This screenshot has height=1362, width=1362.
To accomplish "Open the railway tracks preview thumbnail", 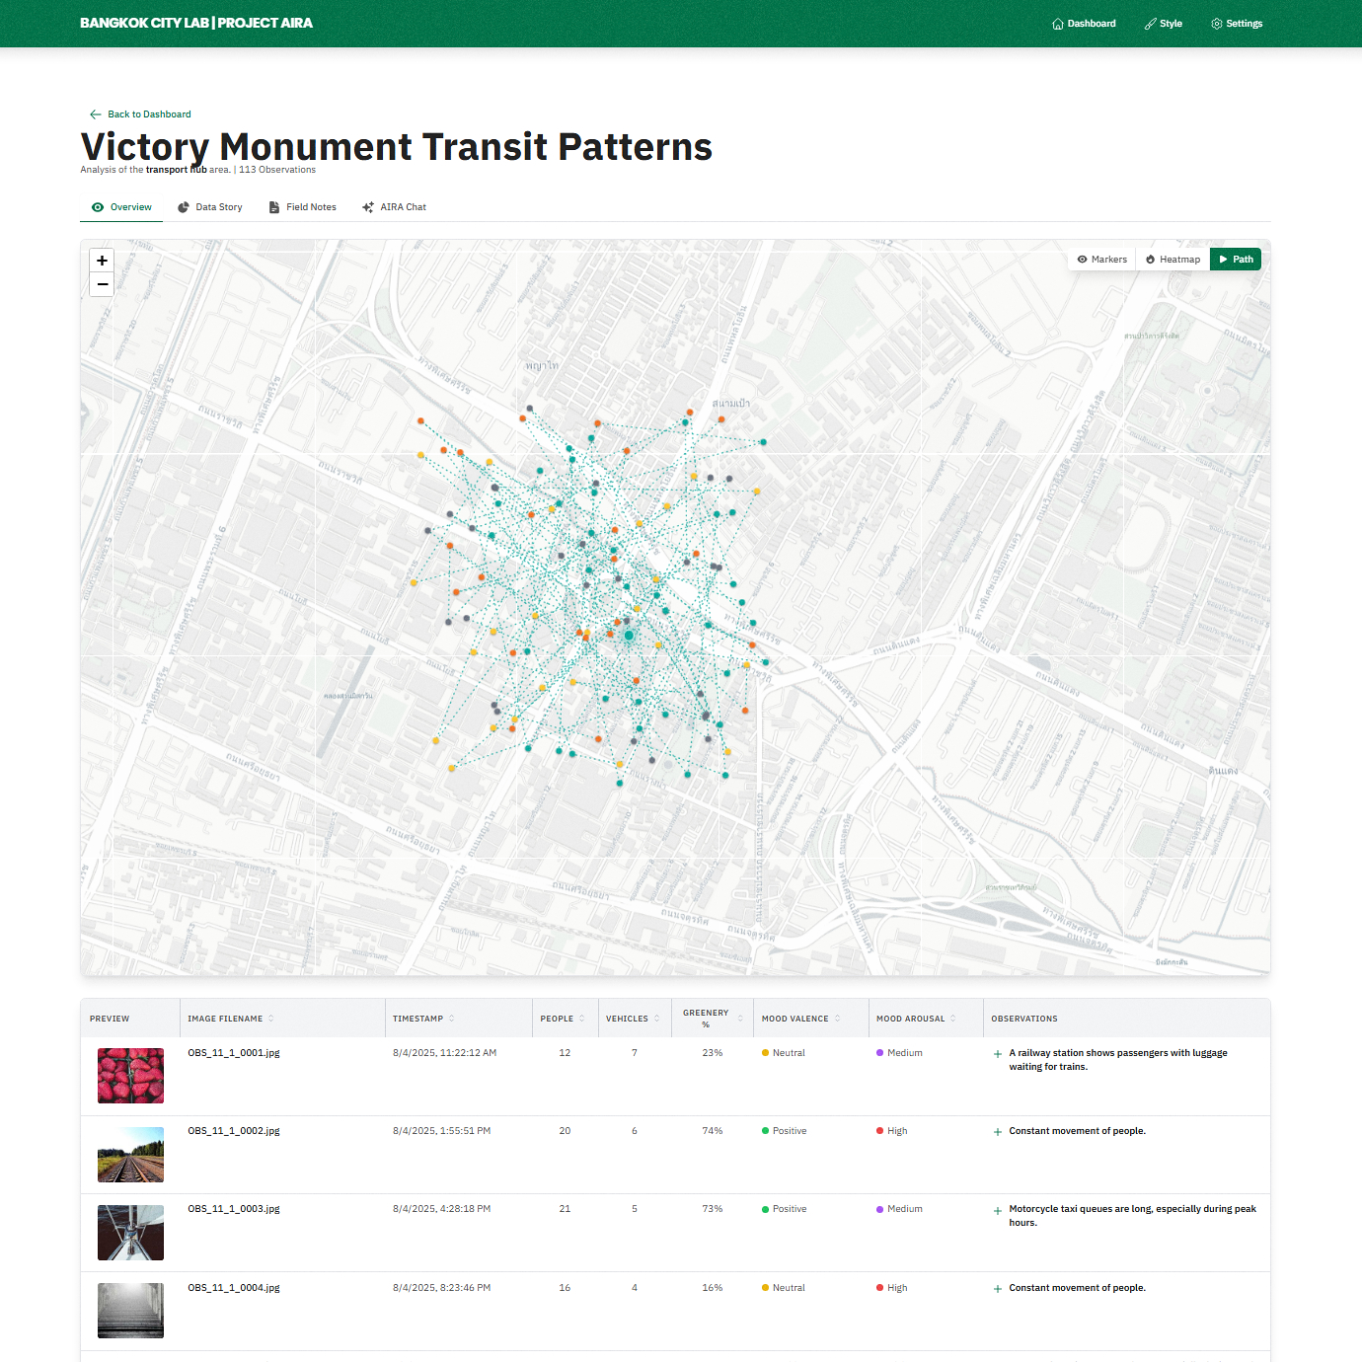I will tap(130, 1155).
